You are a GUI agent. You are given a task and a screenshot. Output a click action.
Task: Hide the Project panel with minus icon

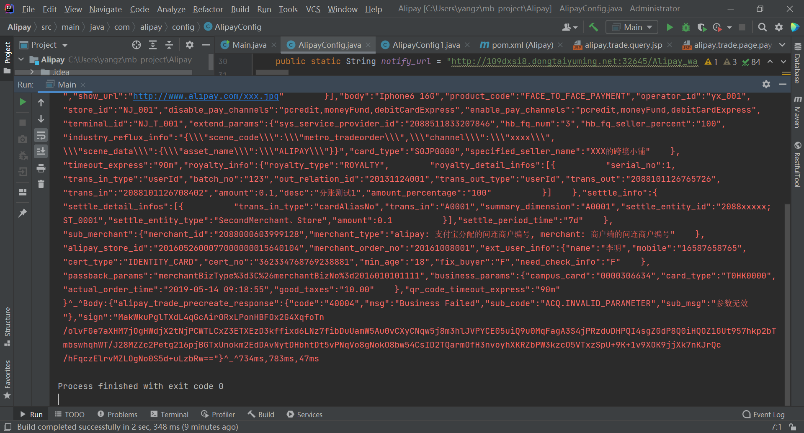(x=206, y=45)
